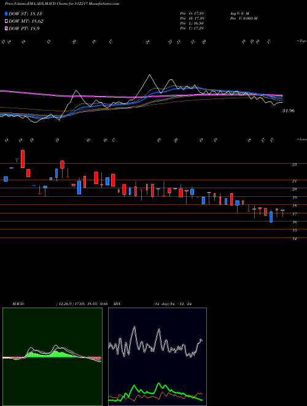
Task: Click the 16 price axis label
Action: click(x=294, y=222)
